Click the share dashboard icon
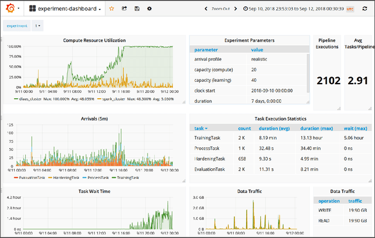This screenshot has width=375, height=238. 124,9
